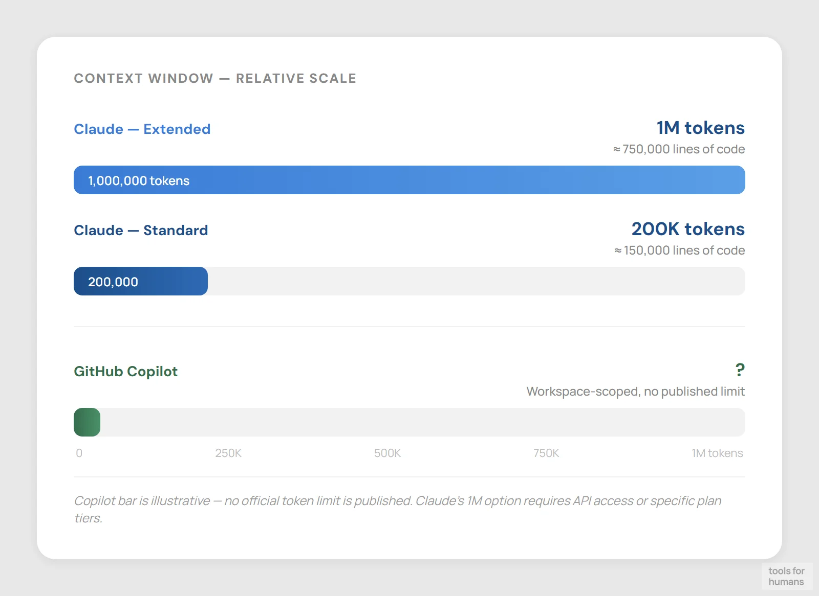Click the green Copilot bar segment
The height and width of the screenshot is (596, 819).
87,422
